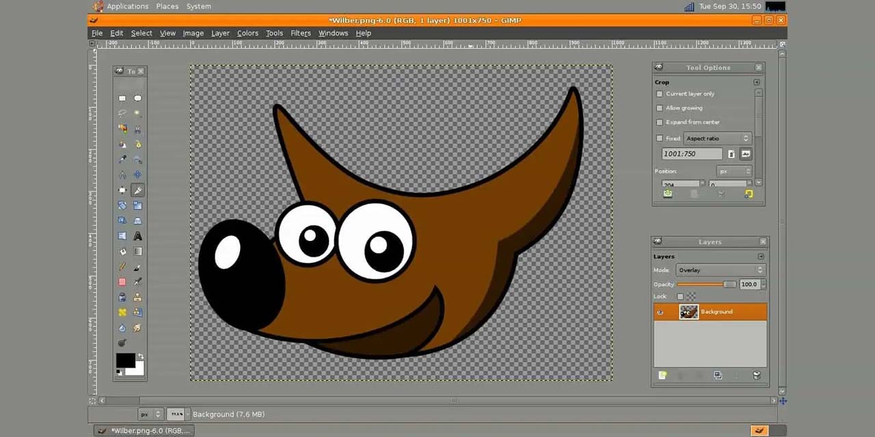Create a new layer in Layers panel

point(662,376)
